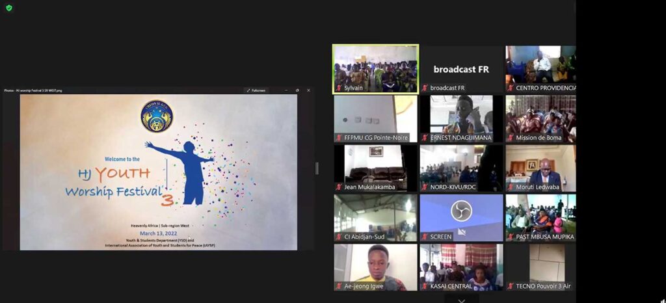Click the shared HJ Youth Worship Festival slide
This screenshot has width=666, height=303.
pos(158,172)
